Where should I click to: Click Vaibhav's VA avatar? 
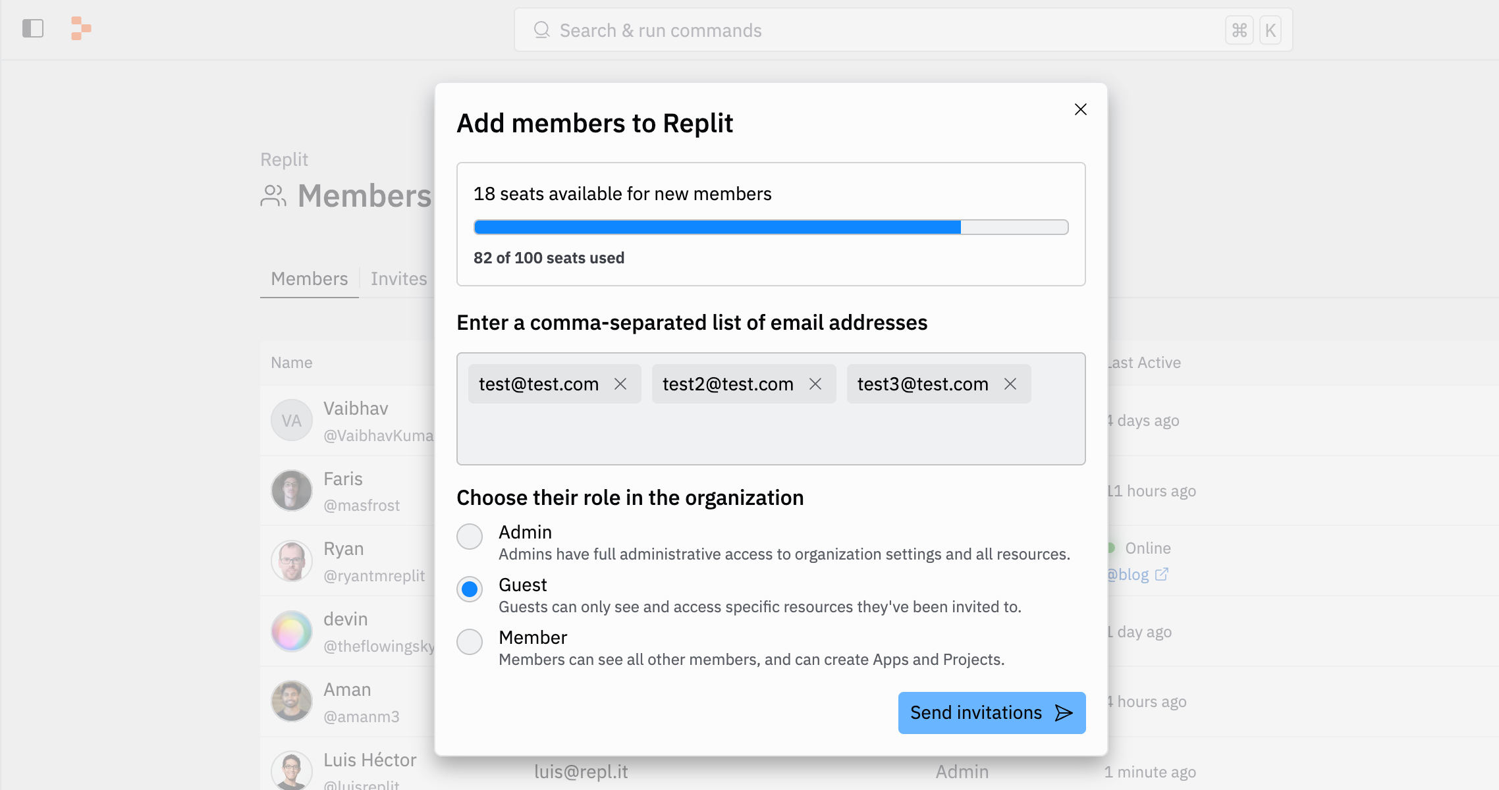[292, 421]
